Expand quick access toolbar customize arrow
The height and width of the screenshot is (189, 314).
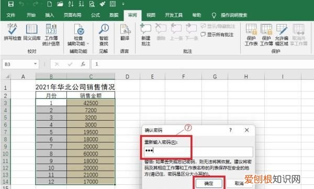pyautogui.click(x=123, y=4)
